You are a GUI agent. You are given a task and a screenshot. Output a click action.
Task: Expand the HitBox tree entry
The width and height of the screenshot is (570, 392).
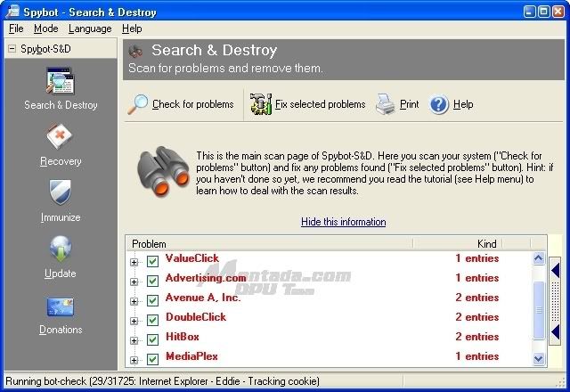[x=134, y=340]
